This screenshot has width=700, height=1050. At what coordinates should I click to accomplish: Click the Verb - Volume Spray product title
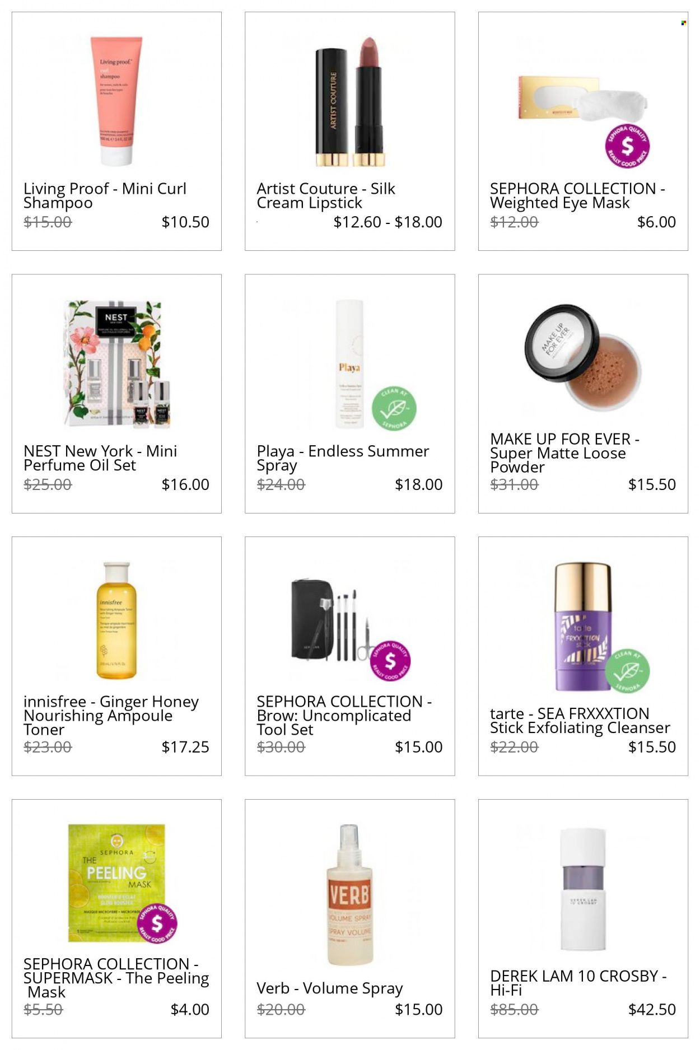click(329, 988)
